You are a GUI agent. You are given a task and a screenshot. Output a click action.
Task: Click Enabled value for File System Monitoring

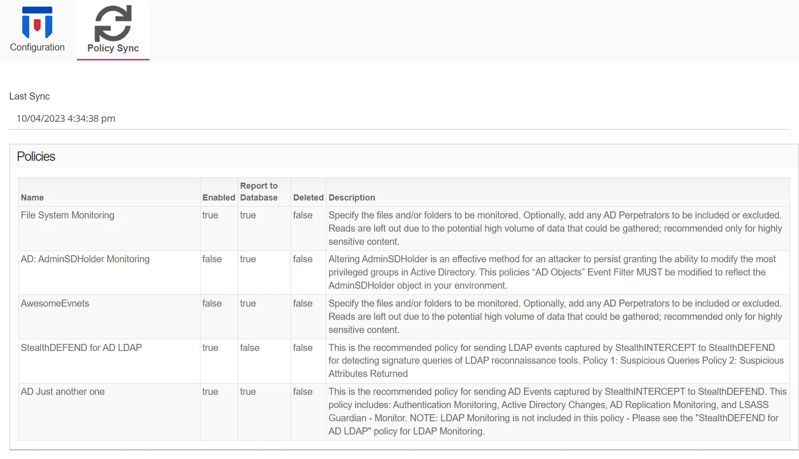[x=210, y=215]
